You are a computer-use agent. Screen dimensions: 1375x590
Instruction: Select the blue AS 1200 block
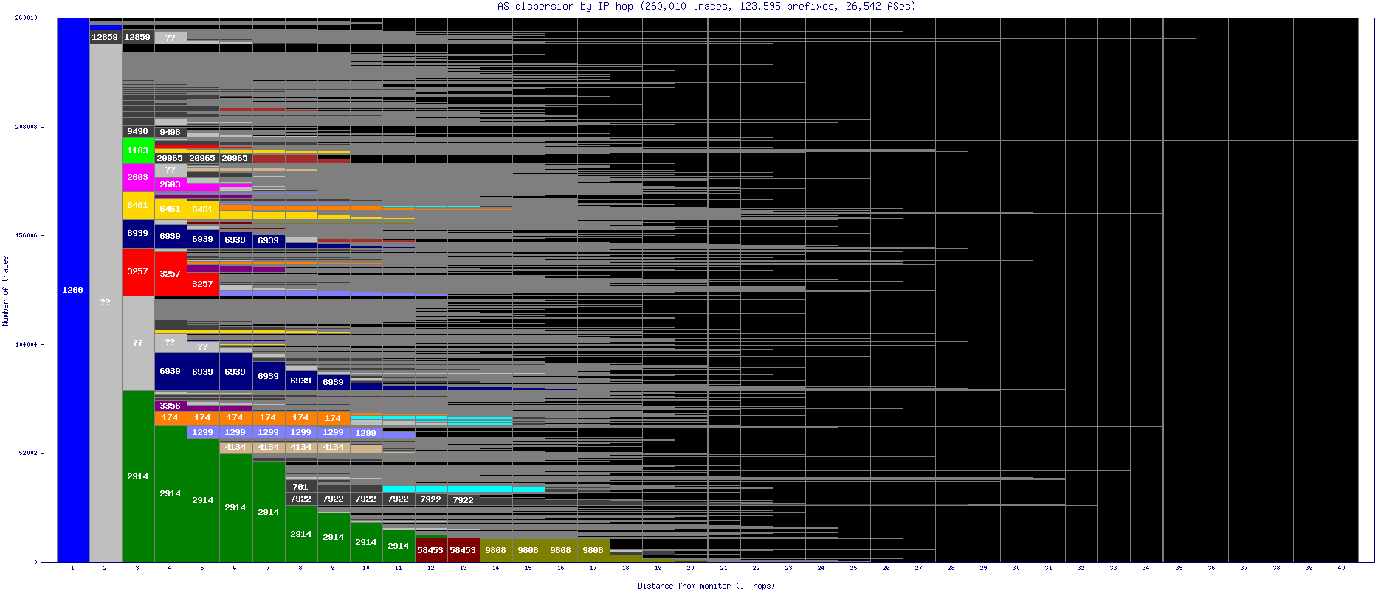pos(73,290)
